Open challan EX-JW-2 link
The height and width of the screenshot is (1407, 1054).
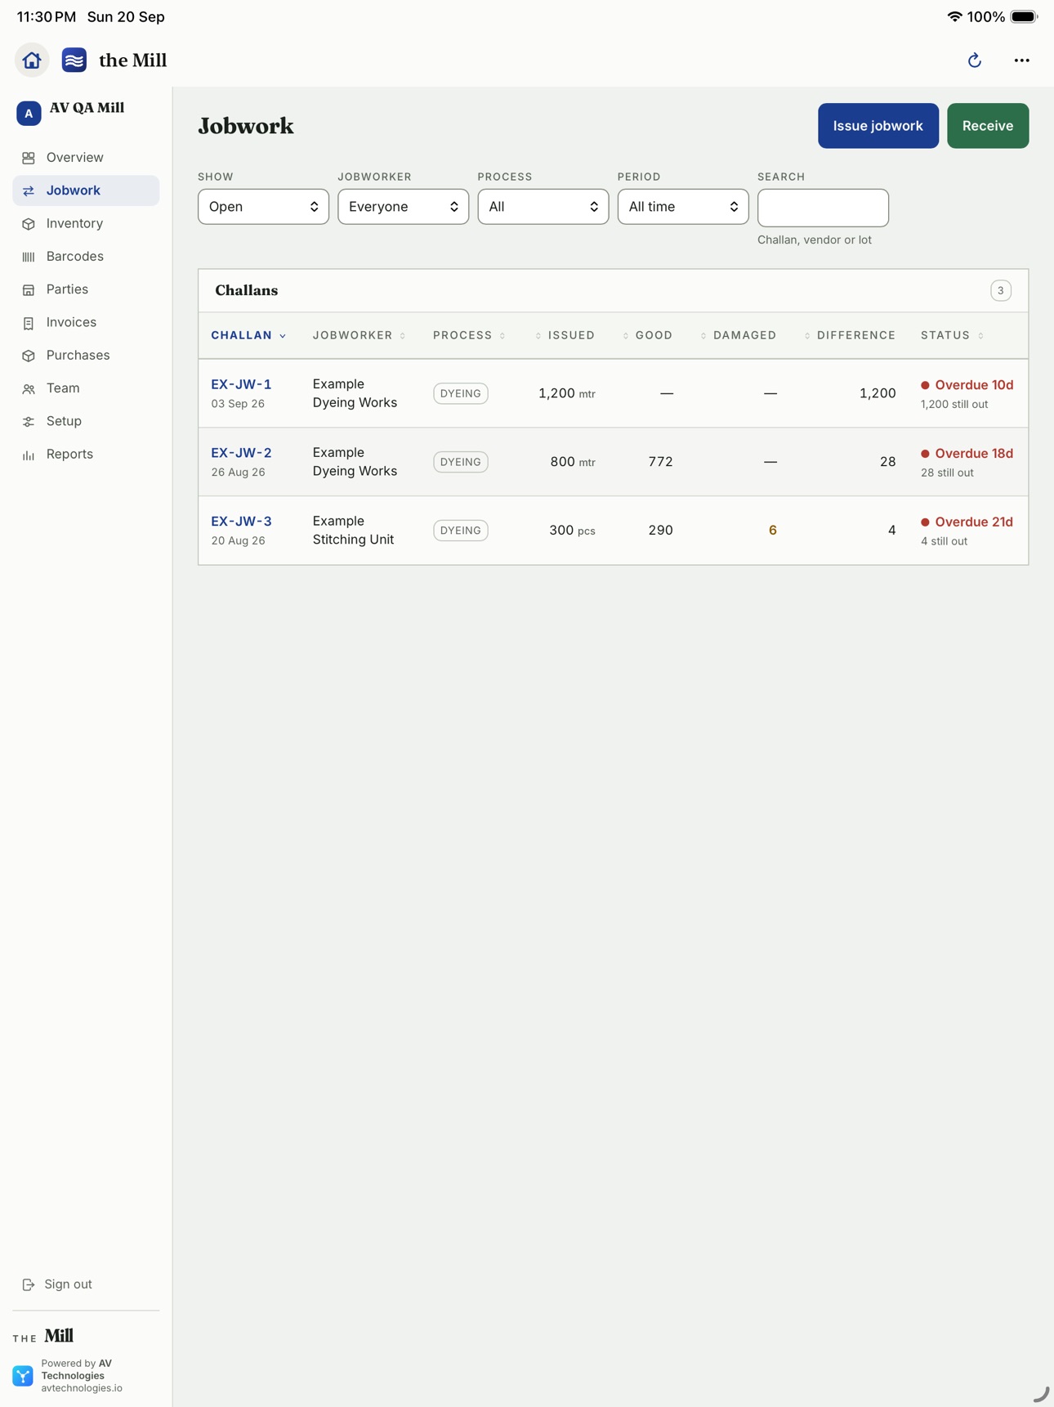pyautogui.click(x=241, y=453)
